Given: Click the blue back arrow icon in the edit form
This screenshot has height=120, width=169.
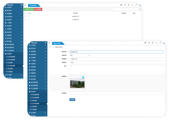Looking at the screenshot, I should pyautogui.click(x=50, y=47).
